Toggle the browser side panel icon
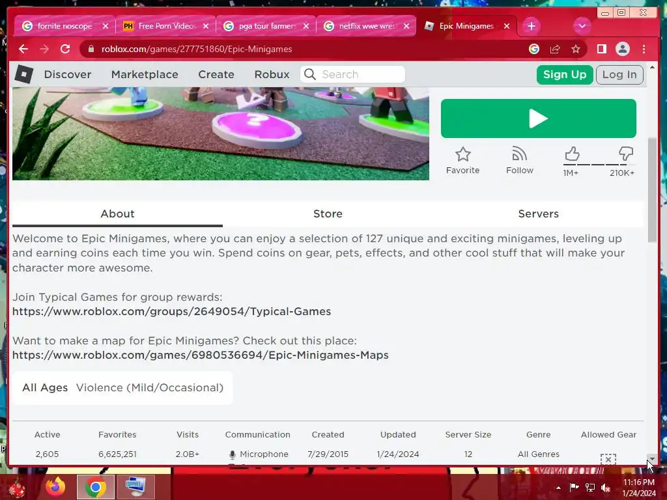The image size is (667, 500). 601,49
